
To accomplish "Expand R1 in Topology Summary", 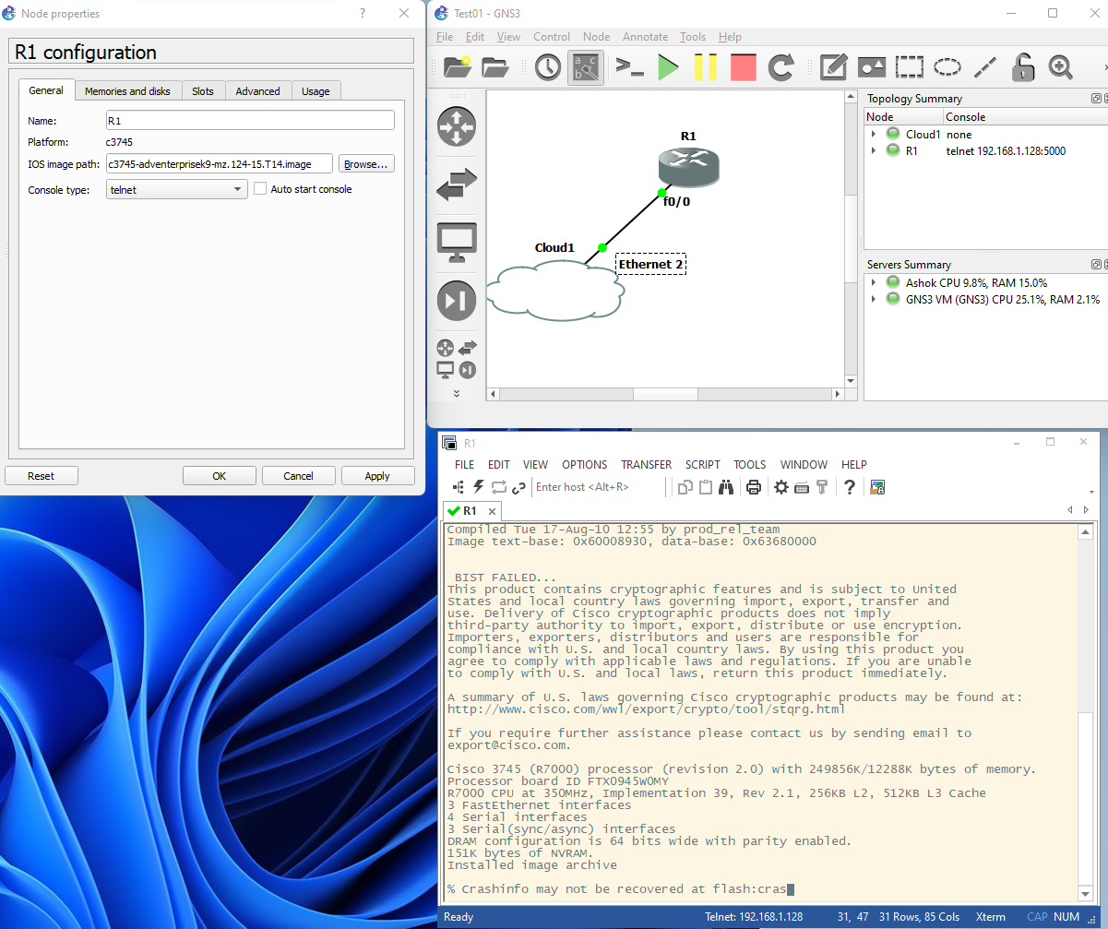I will click(x=874, y=151).
